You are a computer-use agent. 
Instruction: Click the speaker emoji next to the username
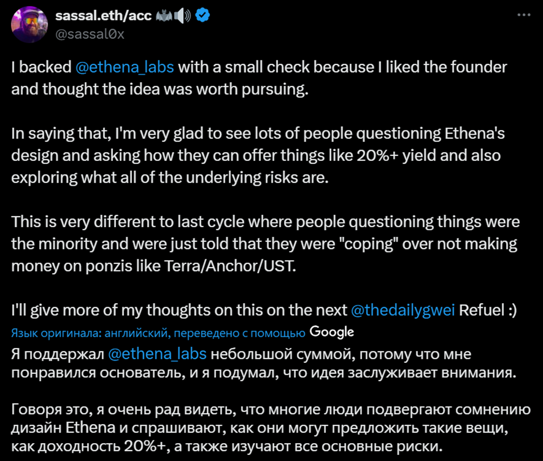pos(182,16)
